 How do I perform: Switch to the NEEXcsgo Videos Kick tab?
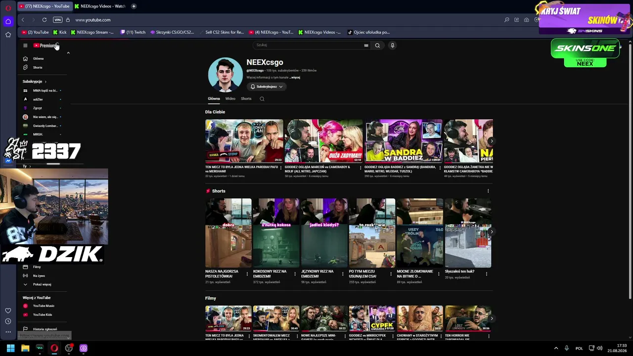pos(100,6)
